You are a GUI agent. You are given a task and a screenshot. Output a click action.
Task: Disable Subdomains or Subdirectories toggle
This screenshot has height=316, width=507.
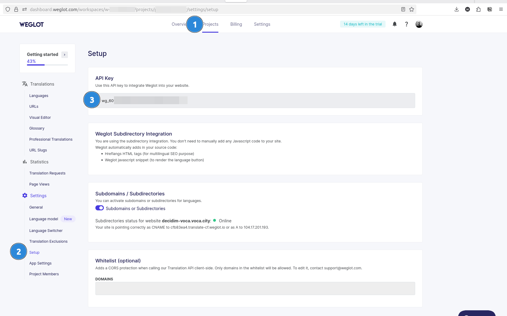click(100, 208)
